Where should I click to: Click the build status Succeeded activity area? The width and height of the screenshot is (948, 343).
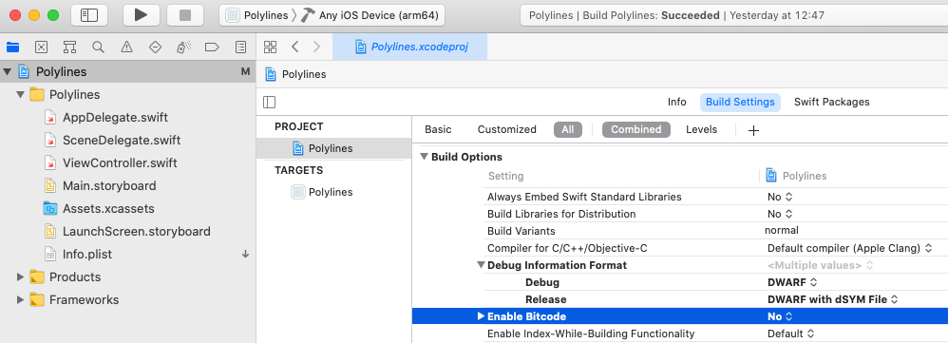pyautogui.click(x=733, y=16)
